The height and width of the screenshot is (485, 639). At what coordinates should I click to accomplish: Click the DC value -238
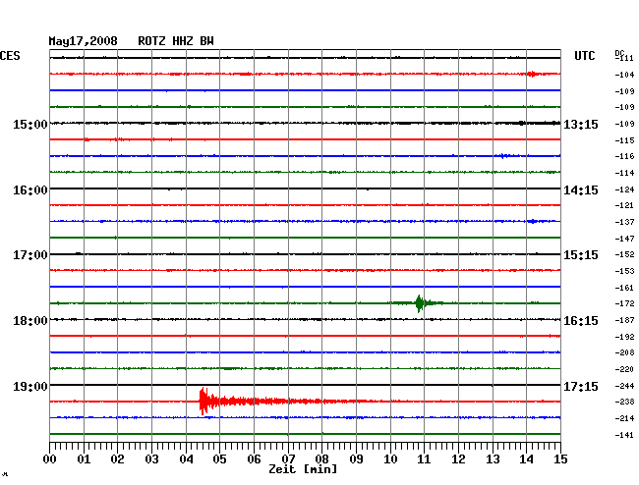[624, 402]
